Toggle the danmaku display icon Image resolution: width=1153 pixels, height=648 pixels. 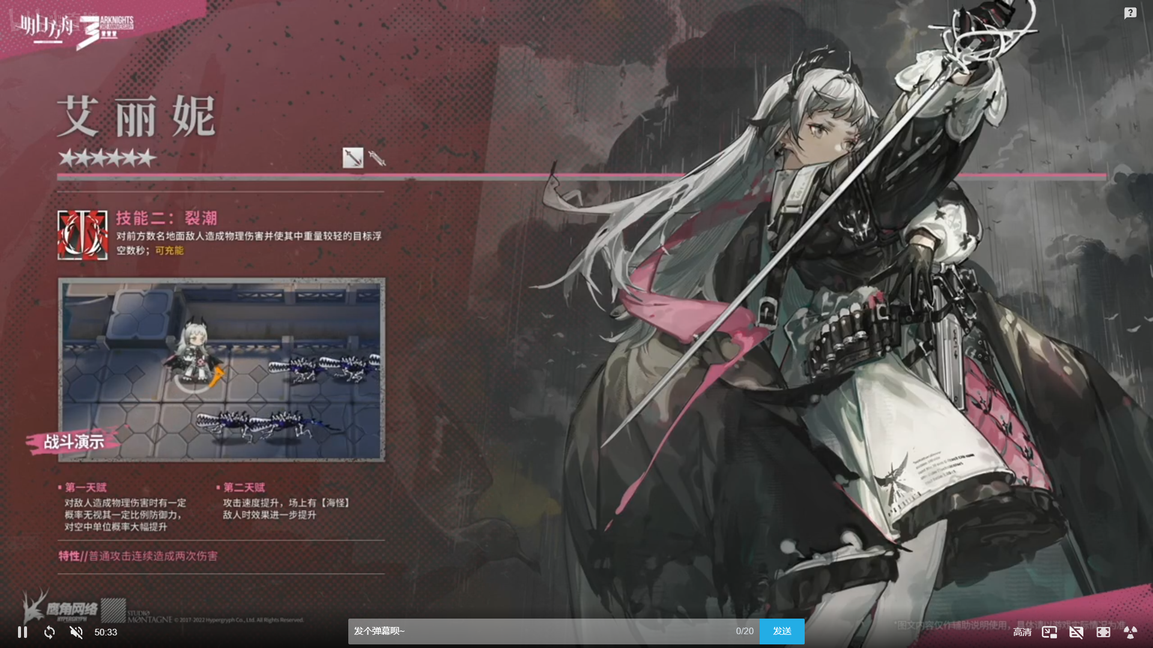[1076, 632]
